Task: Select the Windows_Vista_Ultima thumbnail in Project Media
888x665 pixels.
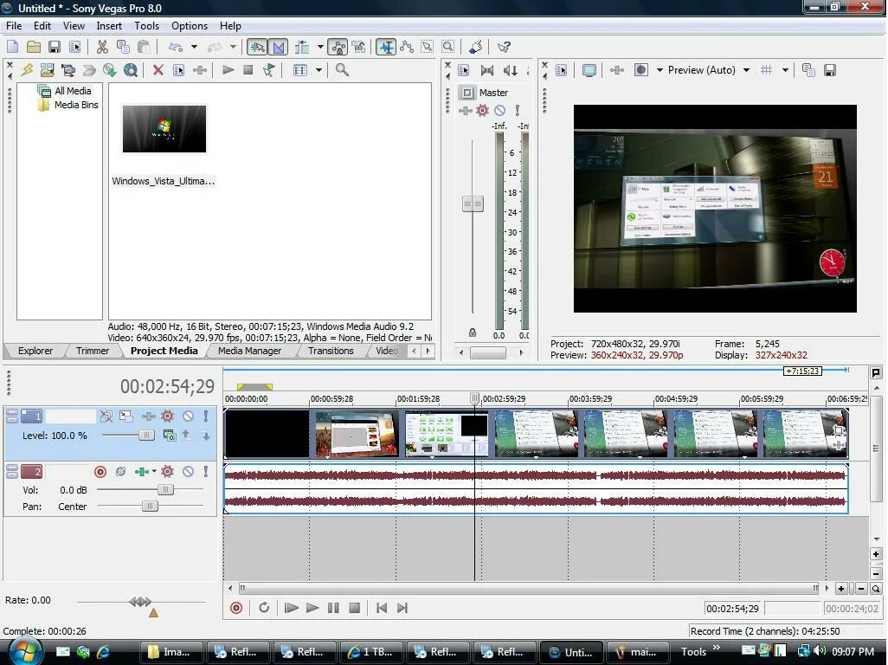Action: [164, 128]
